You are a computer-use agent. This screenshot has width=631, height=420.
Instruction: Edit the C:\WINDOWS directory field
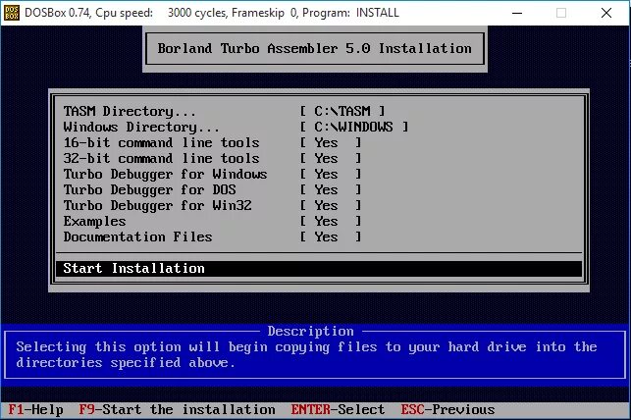click(354, 127)
